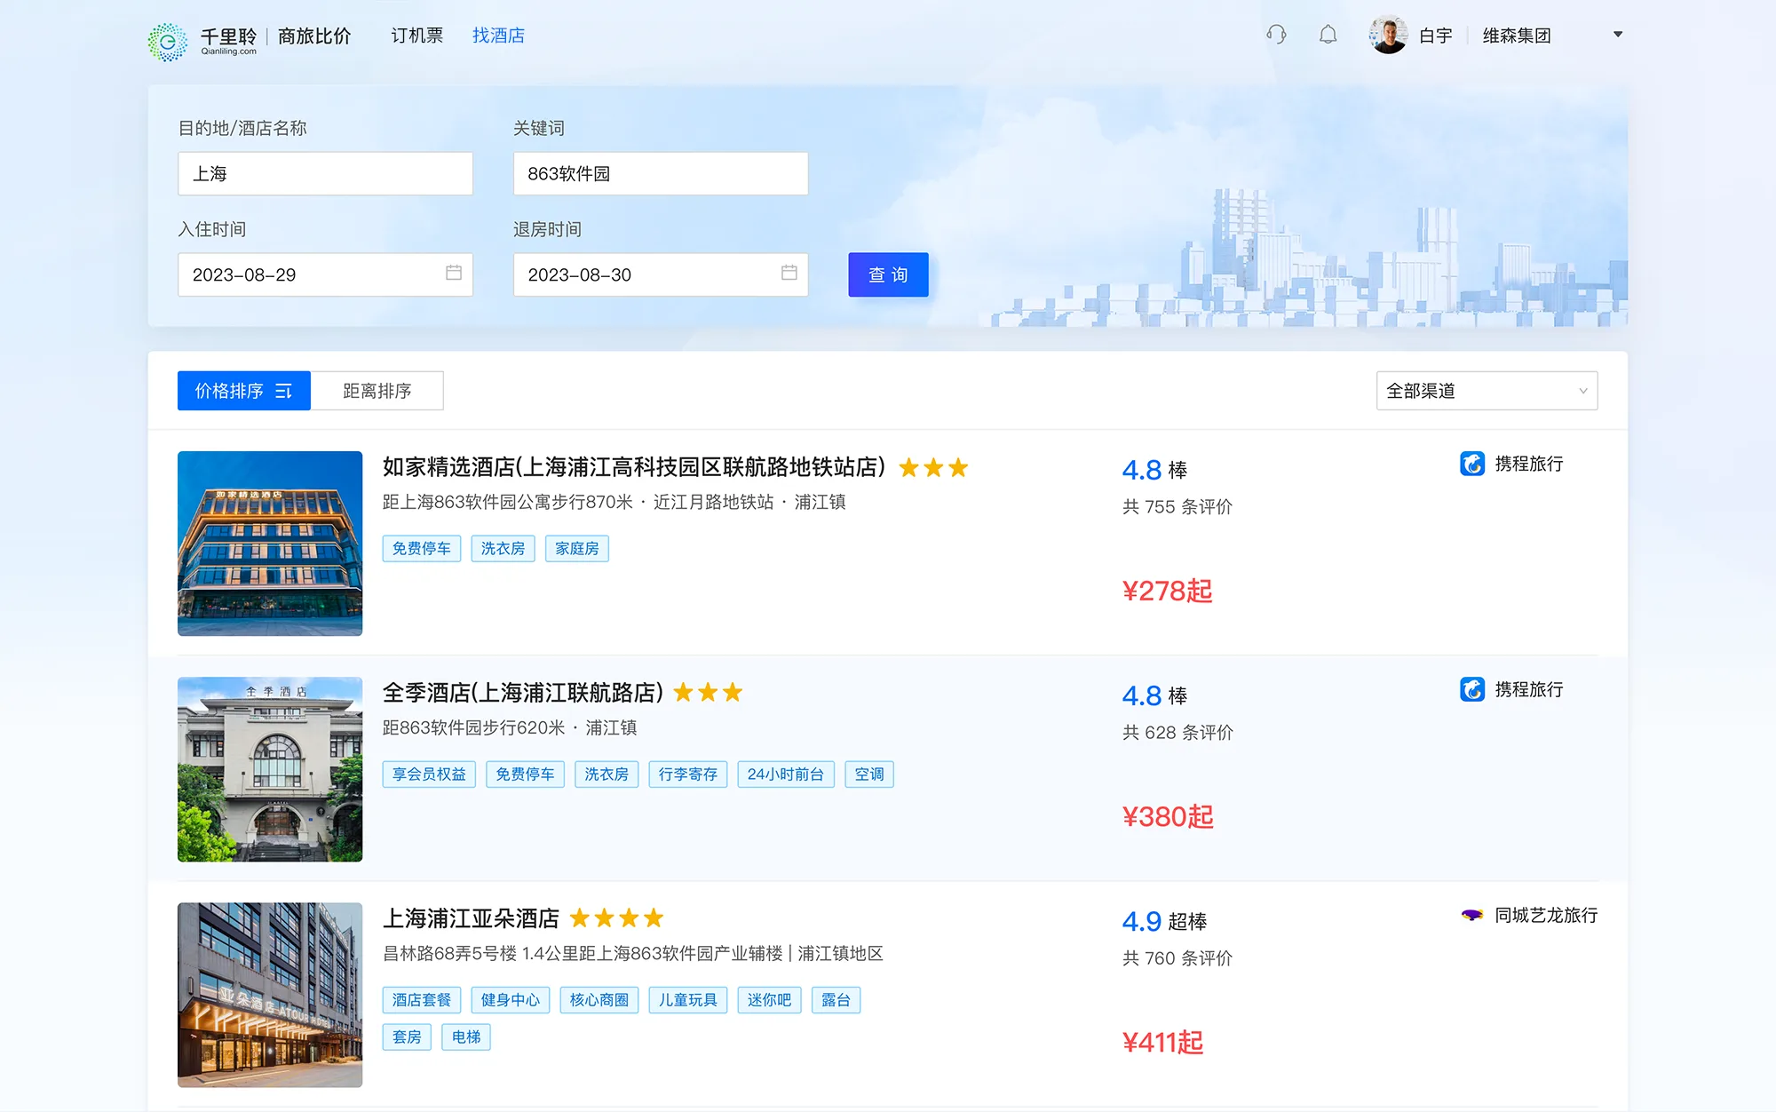Click 共 755 条评价 review count
The image size is (1776, 1112).
click(1177, 507)
